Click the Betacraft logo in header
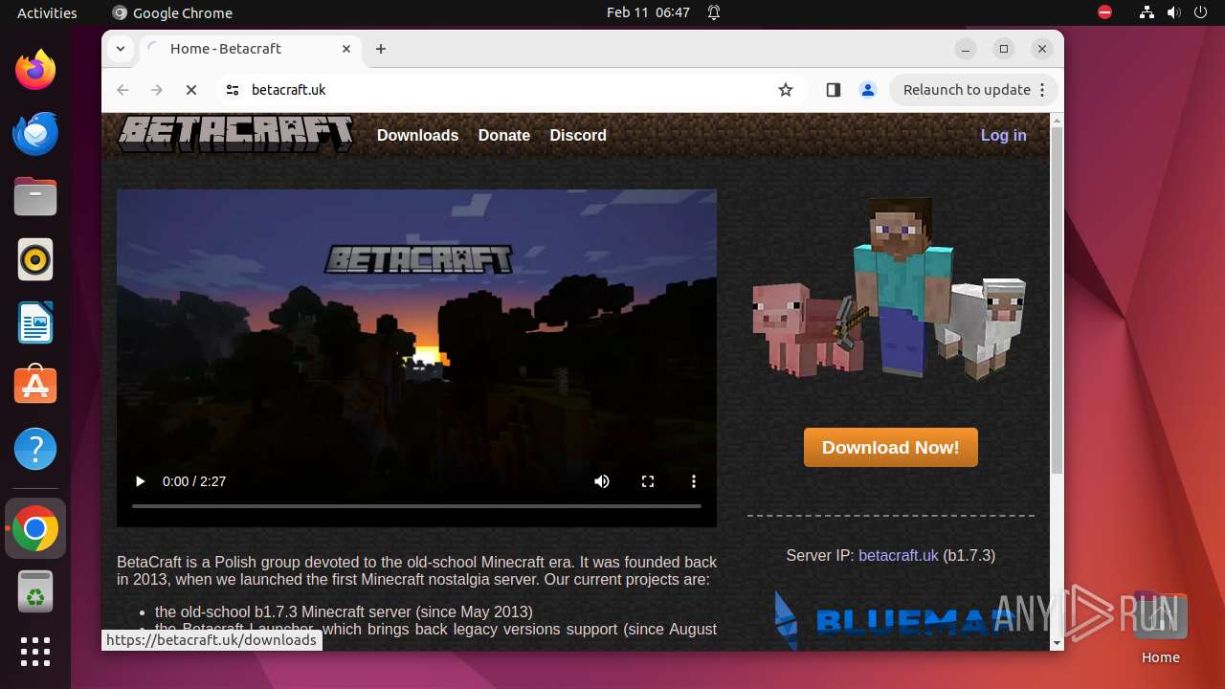The image size is (1225, 689). (x=235, y=135)
